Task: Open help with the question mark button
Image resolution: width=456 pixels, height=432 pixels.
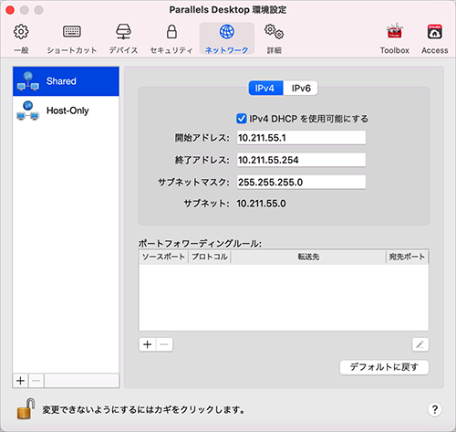Action: tap(435, 409)
